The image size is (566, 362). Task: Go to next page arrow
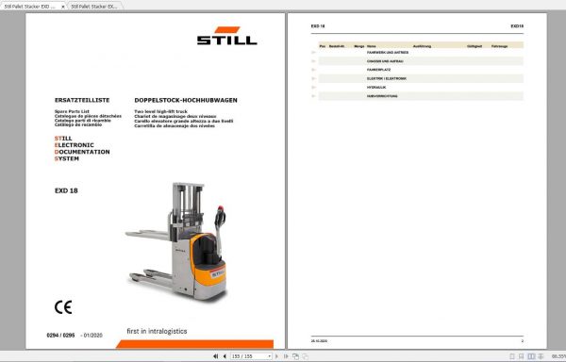(x=276, y=356)
